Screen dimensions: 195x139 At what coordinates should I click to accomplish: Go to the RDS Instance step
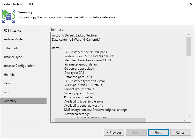point(12,31)
